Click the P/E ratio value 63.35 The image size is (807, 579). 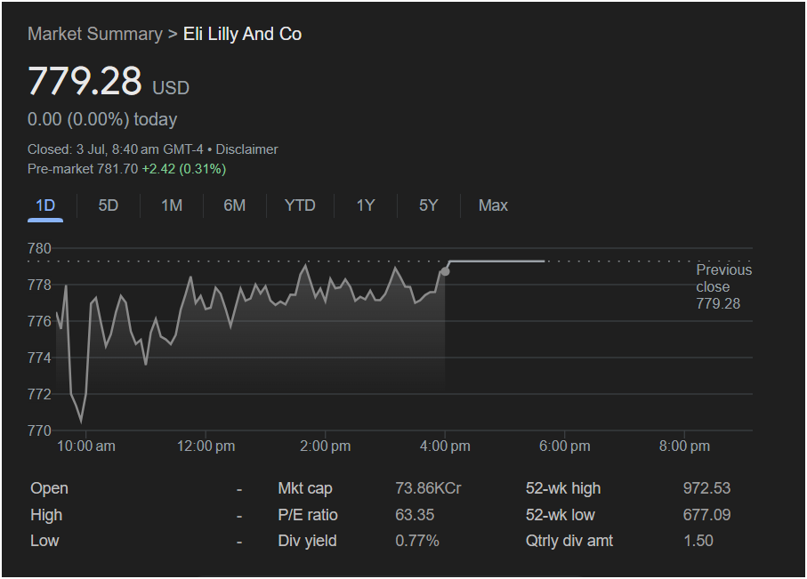coord(415,515)
